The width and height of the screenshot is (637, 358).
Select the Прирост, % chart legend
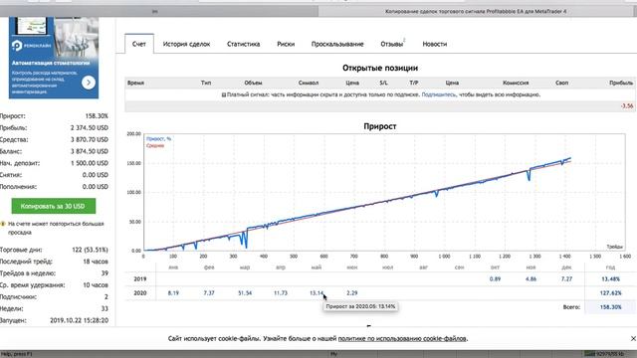(x=158, y=139)
